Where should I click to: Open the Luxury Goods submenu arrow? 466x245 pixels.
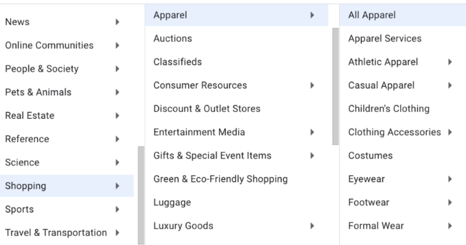[312, 226]
